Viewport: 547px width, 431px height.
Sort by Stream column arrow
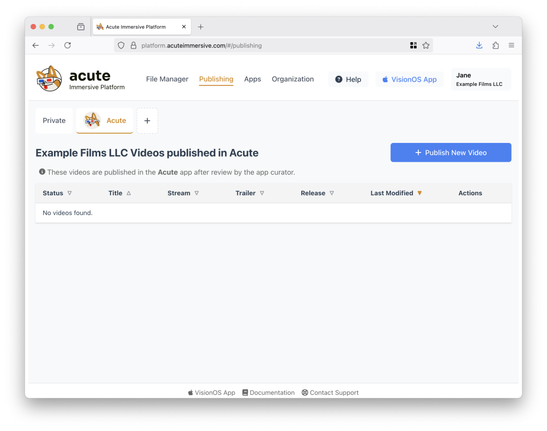coord(197,193)
